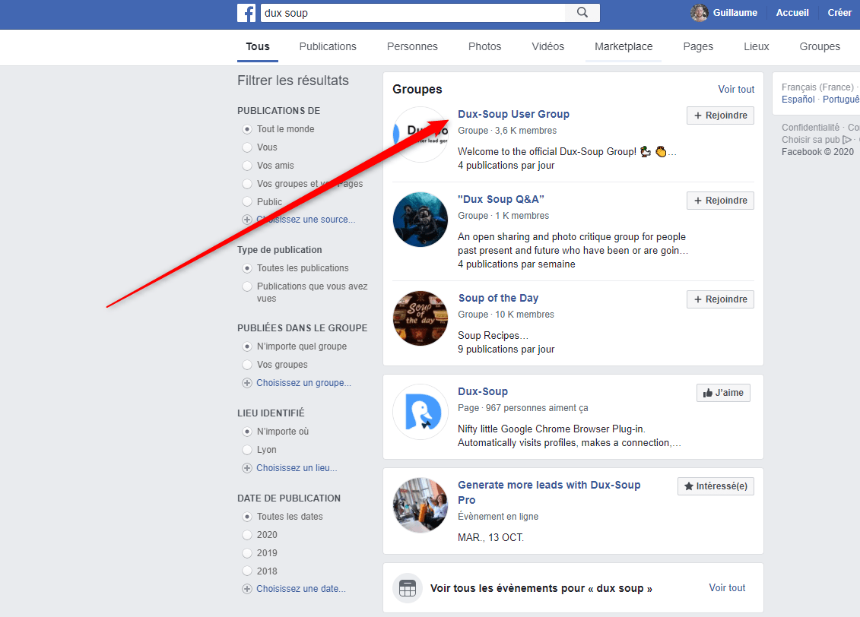
Task: Click the search magnifier button
Action: (x=582, y=13)
